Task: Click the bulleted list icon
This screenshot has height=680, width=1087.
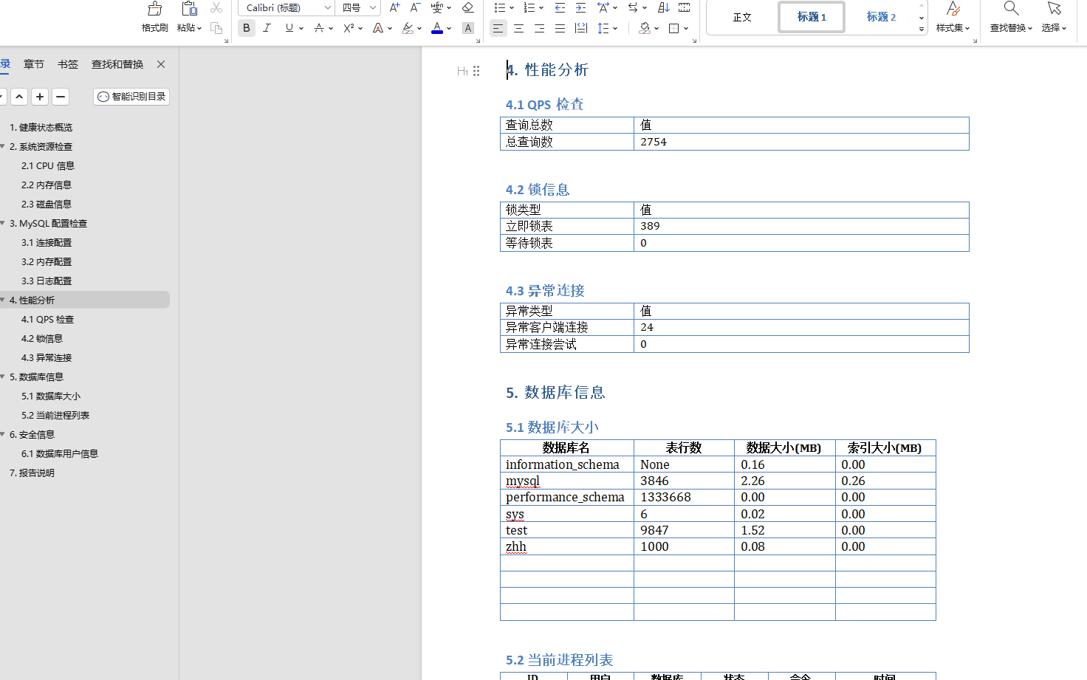Action: pos(500,7)
